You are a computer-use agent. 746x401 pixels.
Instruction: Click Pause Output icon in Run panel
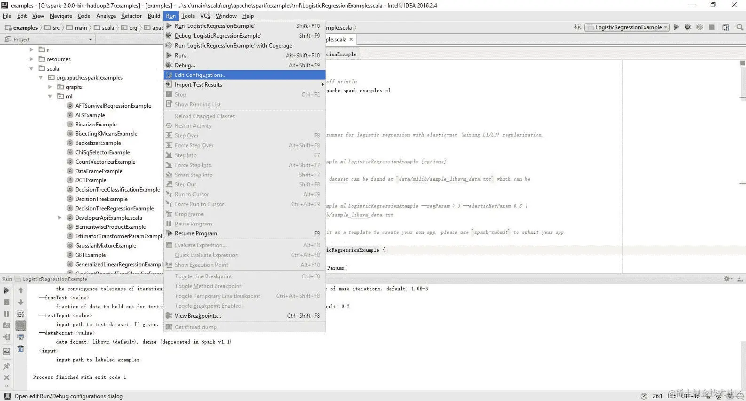(7, 314)
